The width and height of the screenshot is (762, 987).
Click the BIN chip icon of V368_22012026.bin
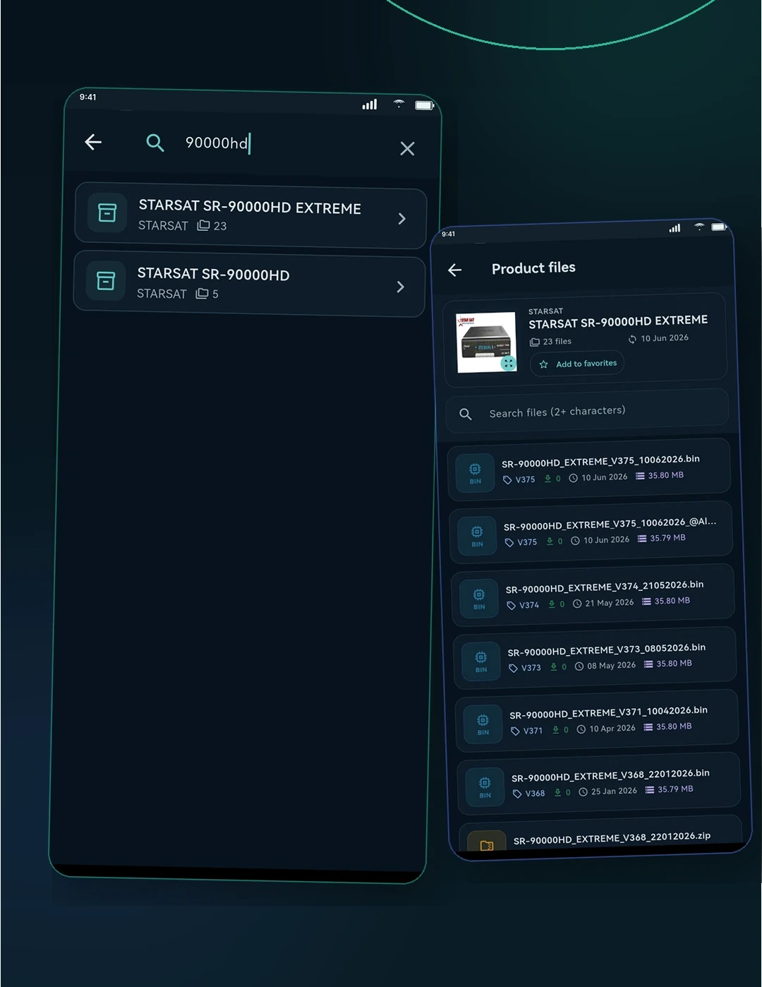[x=485, y=787]
